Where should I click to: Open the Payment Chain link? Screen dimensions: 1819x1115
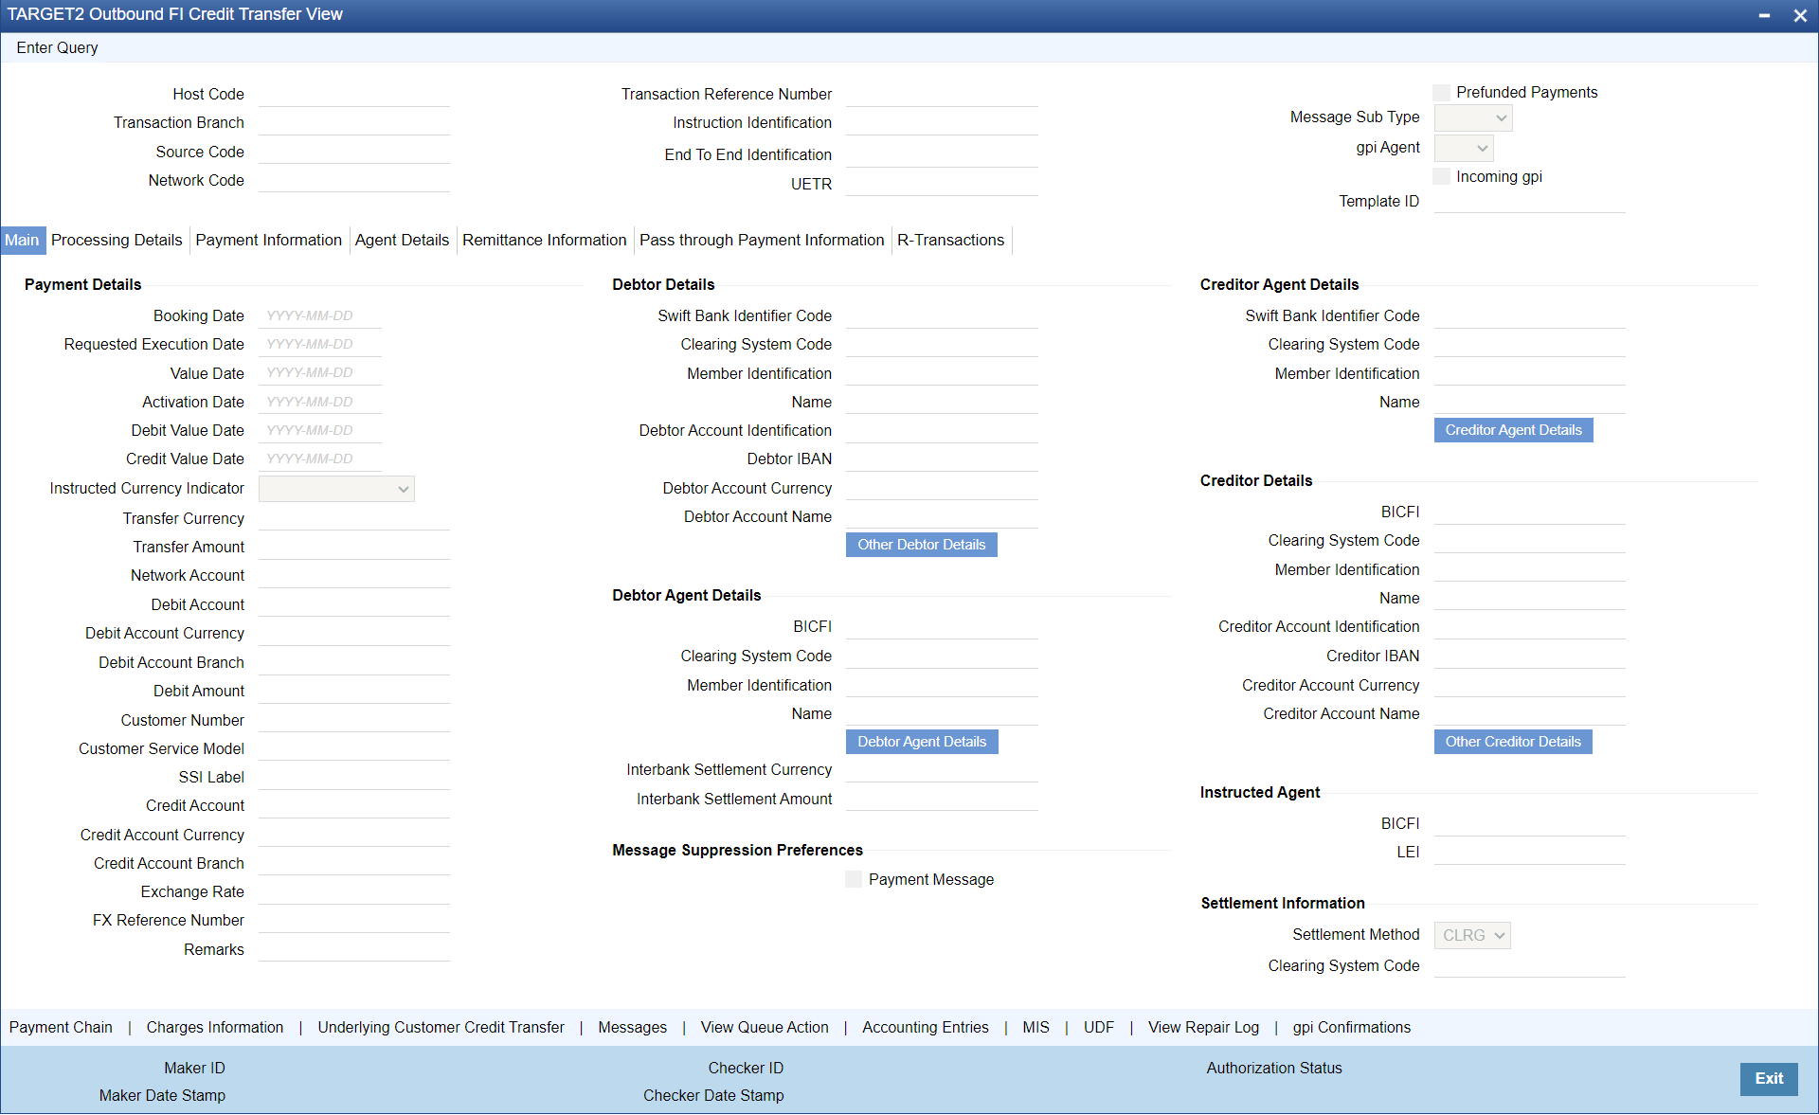[x=61, y=1028]
